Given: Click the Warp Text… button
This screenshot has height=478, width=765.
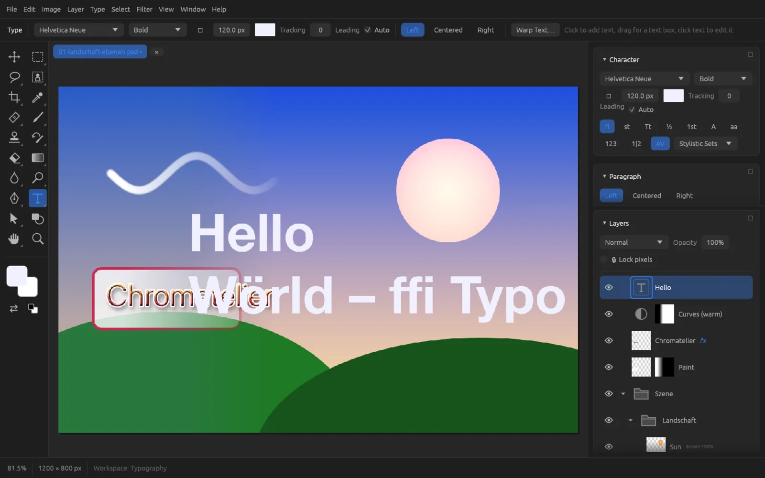Looking at the screenshot, I should pos(535,30).
